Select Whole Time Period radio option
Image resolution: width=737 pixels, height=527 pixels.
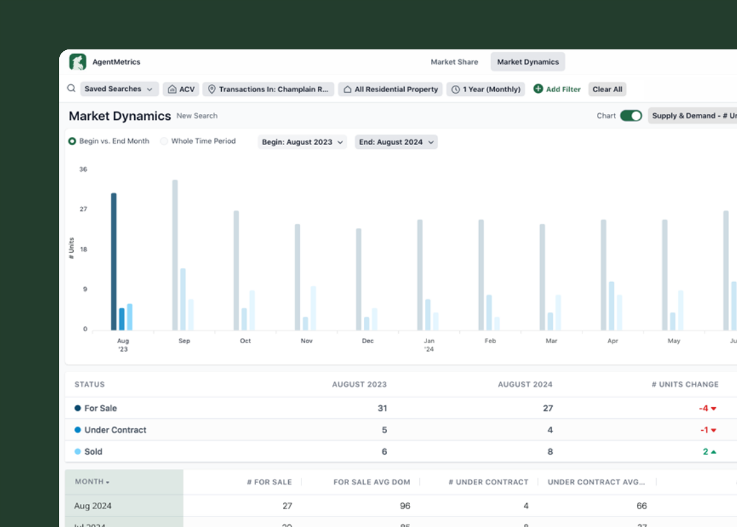(x=164, y=141)
